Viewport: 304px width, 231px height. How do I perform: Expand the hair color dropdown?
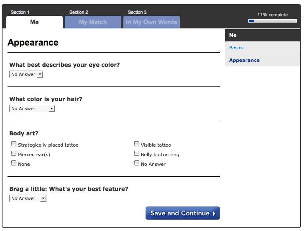tap(32, 109)
